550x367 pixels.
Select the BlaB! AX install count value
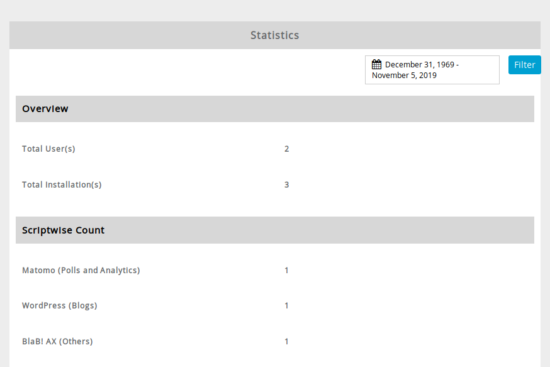click(287, 342)
